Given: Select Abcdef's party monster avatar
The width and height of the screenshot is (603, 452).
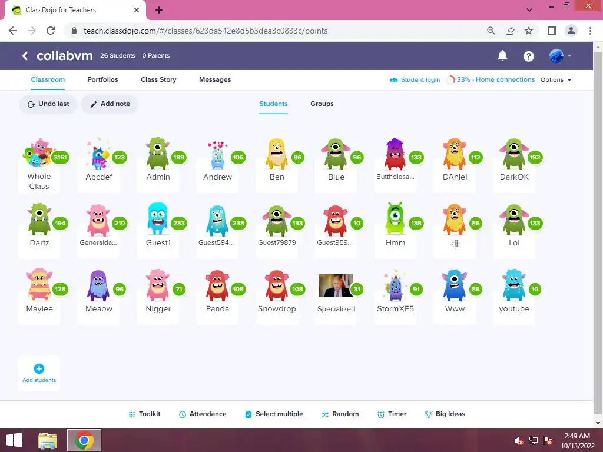Looking at the screenshot, I should pos(98,154).
